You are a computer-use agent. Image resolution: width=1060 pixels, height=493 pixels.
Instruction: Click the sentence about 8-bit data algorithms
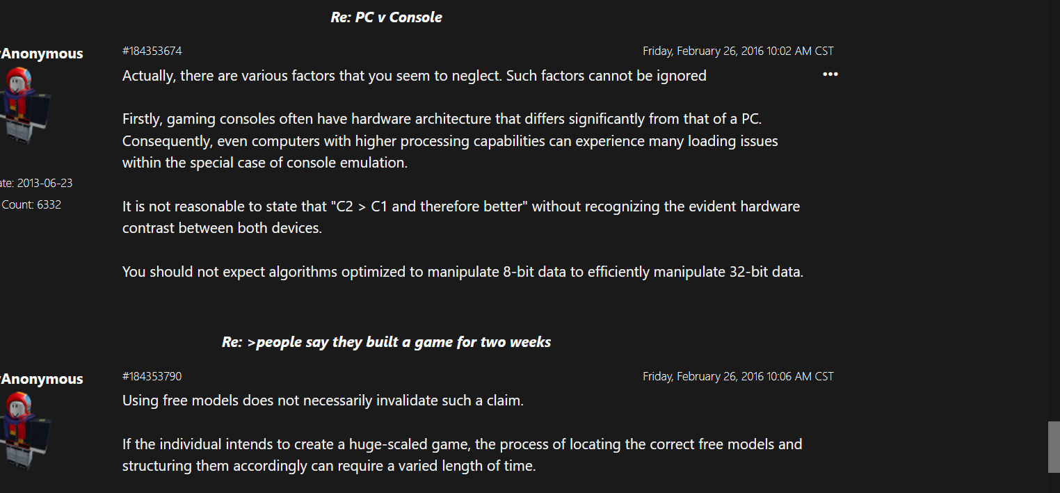tap(463, 272)
